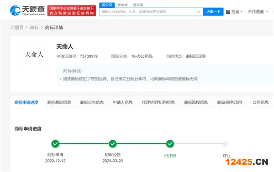The height and width of the screenshot is (172, 274).
Task: Select the date 2024-03-20
Action: click(113, 161)
